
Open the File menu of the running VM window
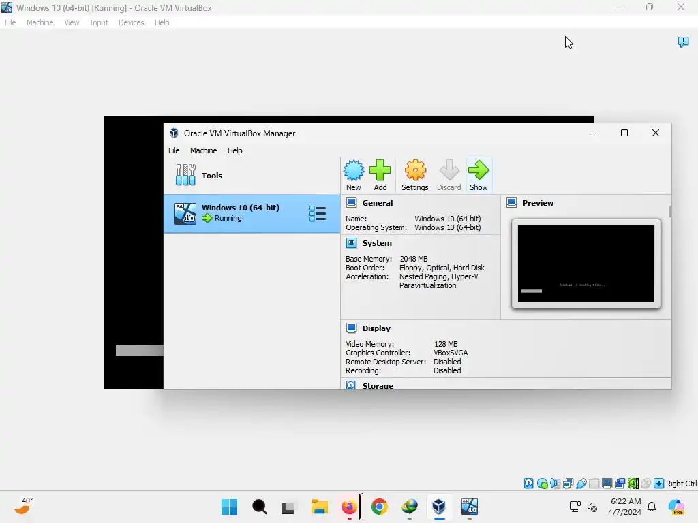(10, 22)
